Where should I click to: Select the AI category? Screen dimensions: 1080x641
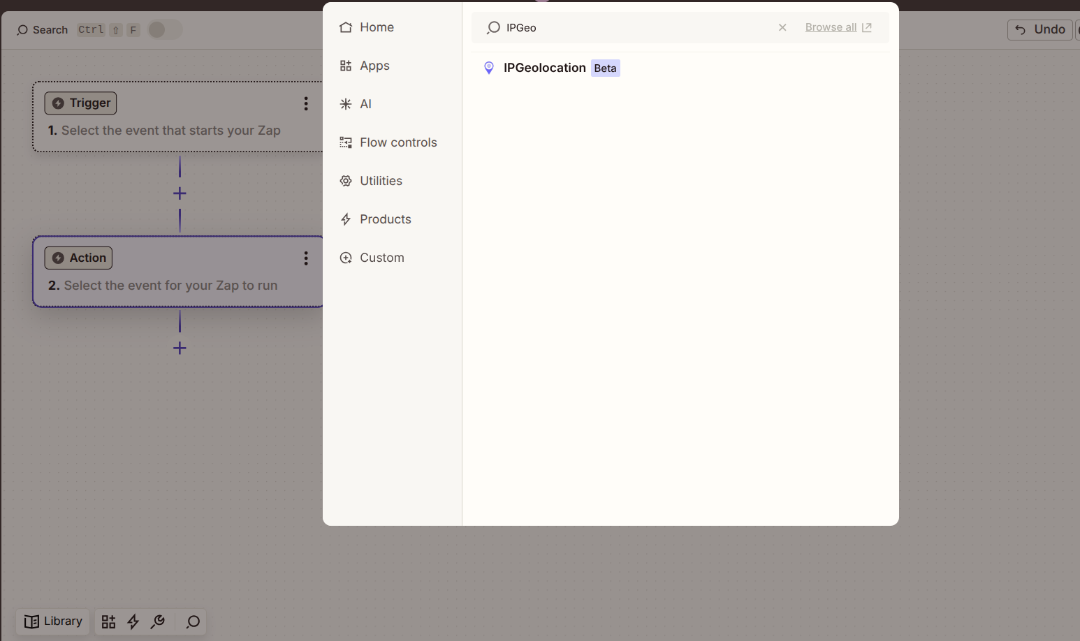[x=365, y=104]
